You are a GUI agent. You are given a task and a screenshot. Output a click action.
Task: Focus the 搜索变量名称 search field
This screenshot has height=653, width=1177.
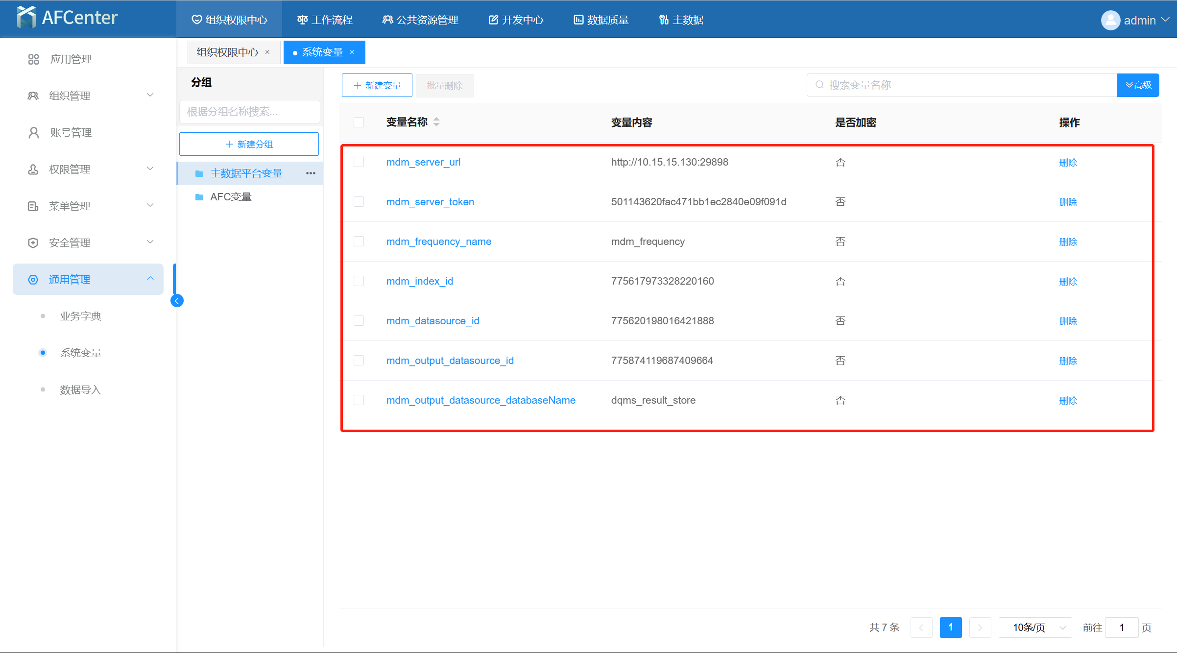pyautogui.click(x=961, y=85)
